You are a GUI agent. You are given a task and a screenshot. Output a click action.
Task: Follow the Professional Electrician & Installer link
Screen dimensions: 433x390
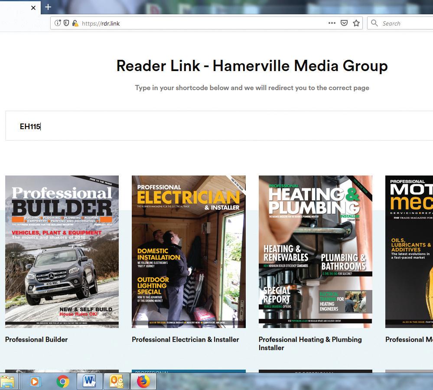pos(186,339)
